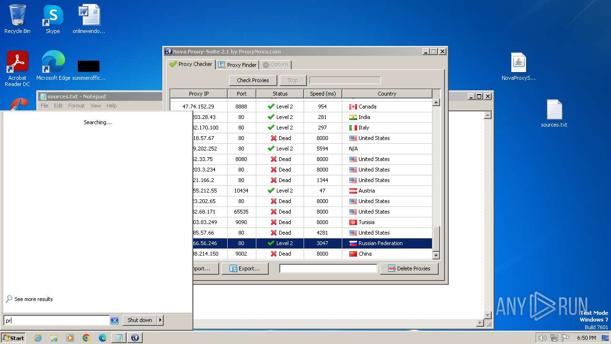The image size is (611, 344).
Task: Click the partially hidden Import... button
Action: [x=206, y=269]
